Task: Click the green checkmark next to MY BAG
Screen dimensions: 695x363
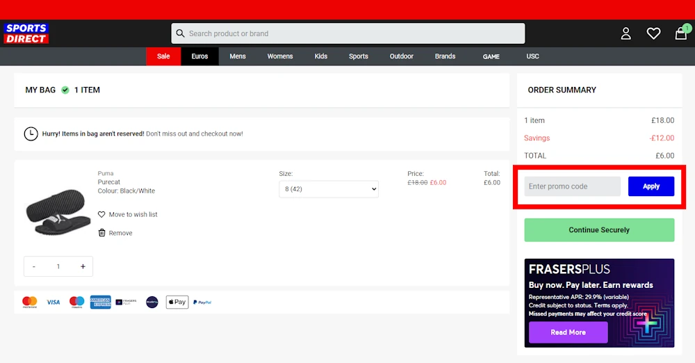Action: coord(65,90)
